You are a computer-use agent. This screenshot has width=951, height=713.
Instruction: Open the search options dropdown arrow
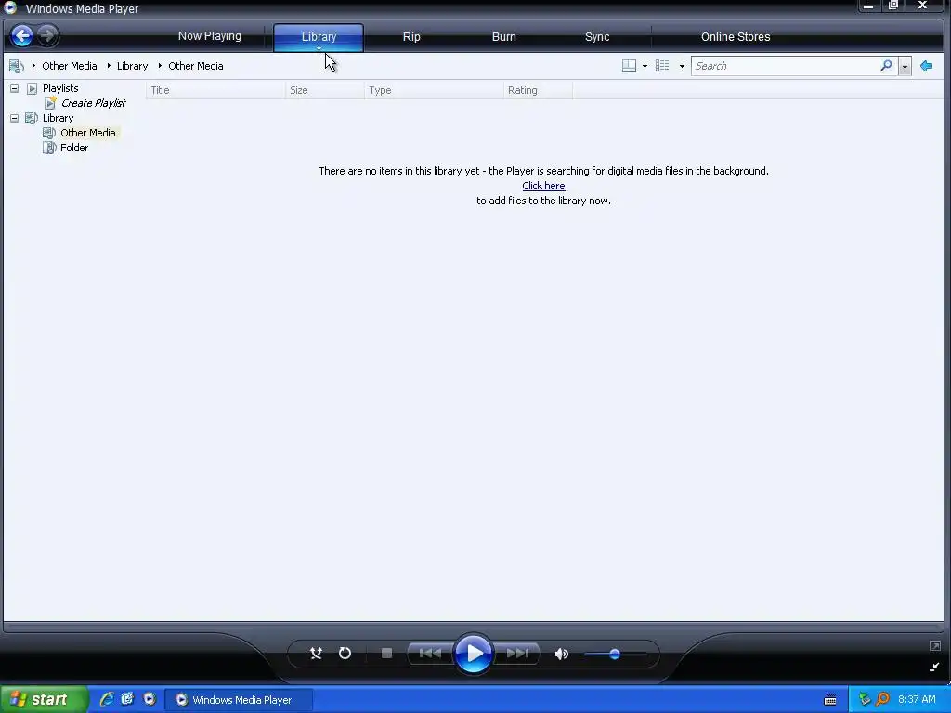click(x=905, y=67)
